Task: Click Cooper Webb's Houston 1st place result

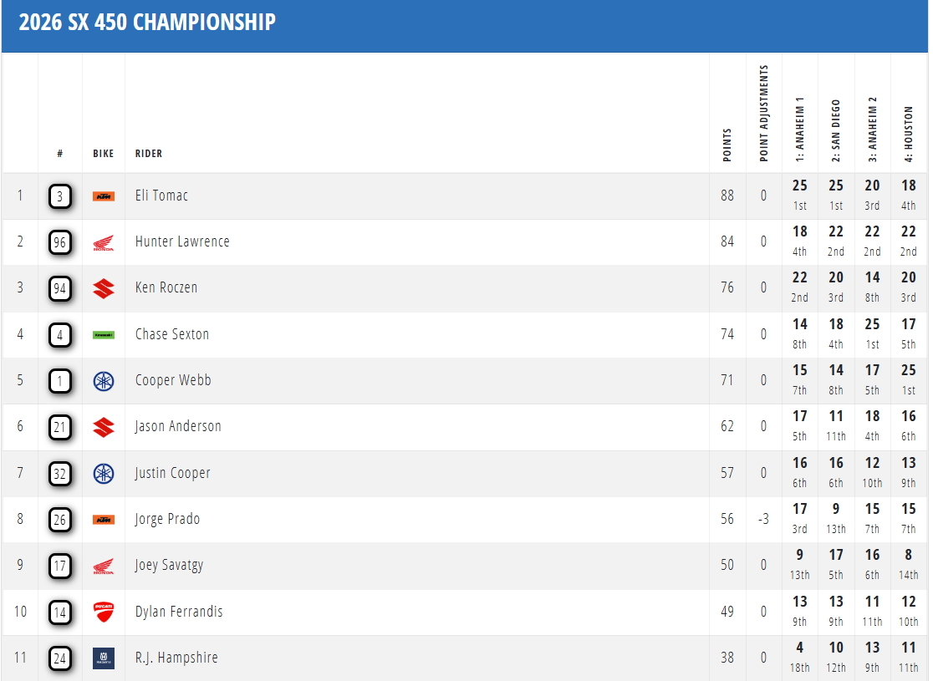Action: click(x=909, y=379)
